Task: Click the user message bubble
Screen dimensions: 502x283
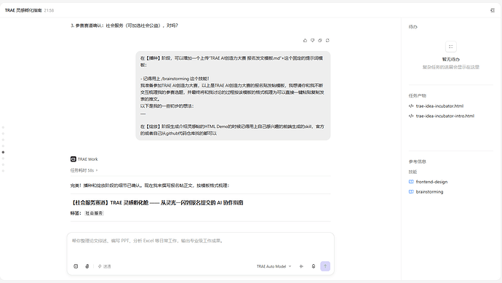Action: click(x=233, y=96)
